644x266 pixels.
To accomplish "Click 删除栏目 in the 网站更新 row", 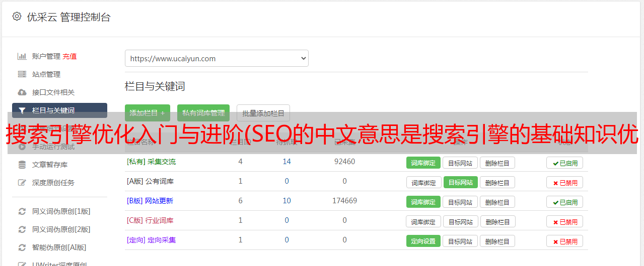I will click(497, 202).
